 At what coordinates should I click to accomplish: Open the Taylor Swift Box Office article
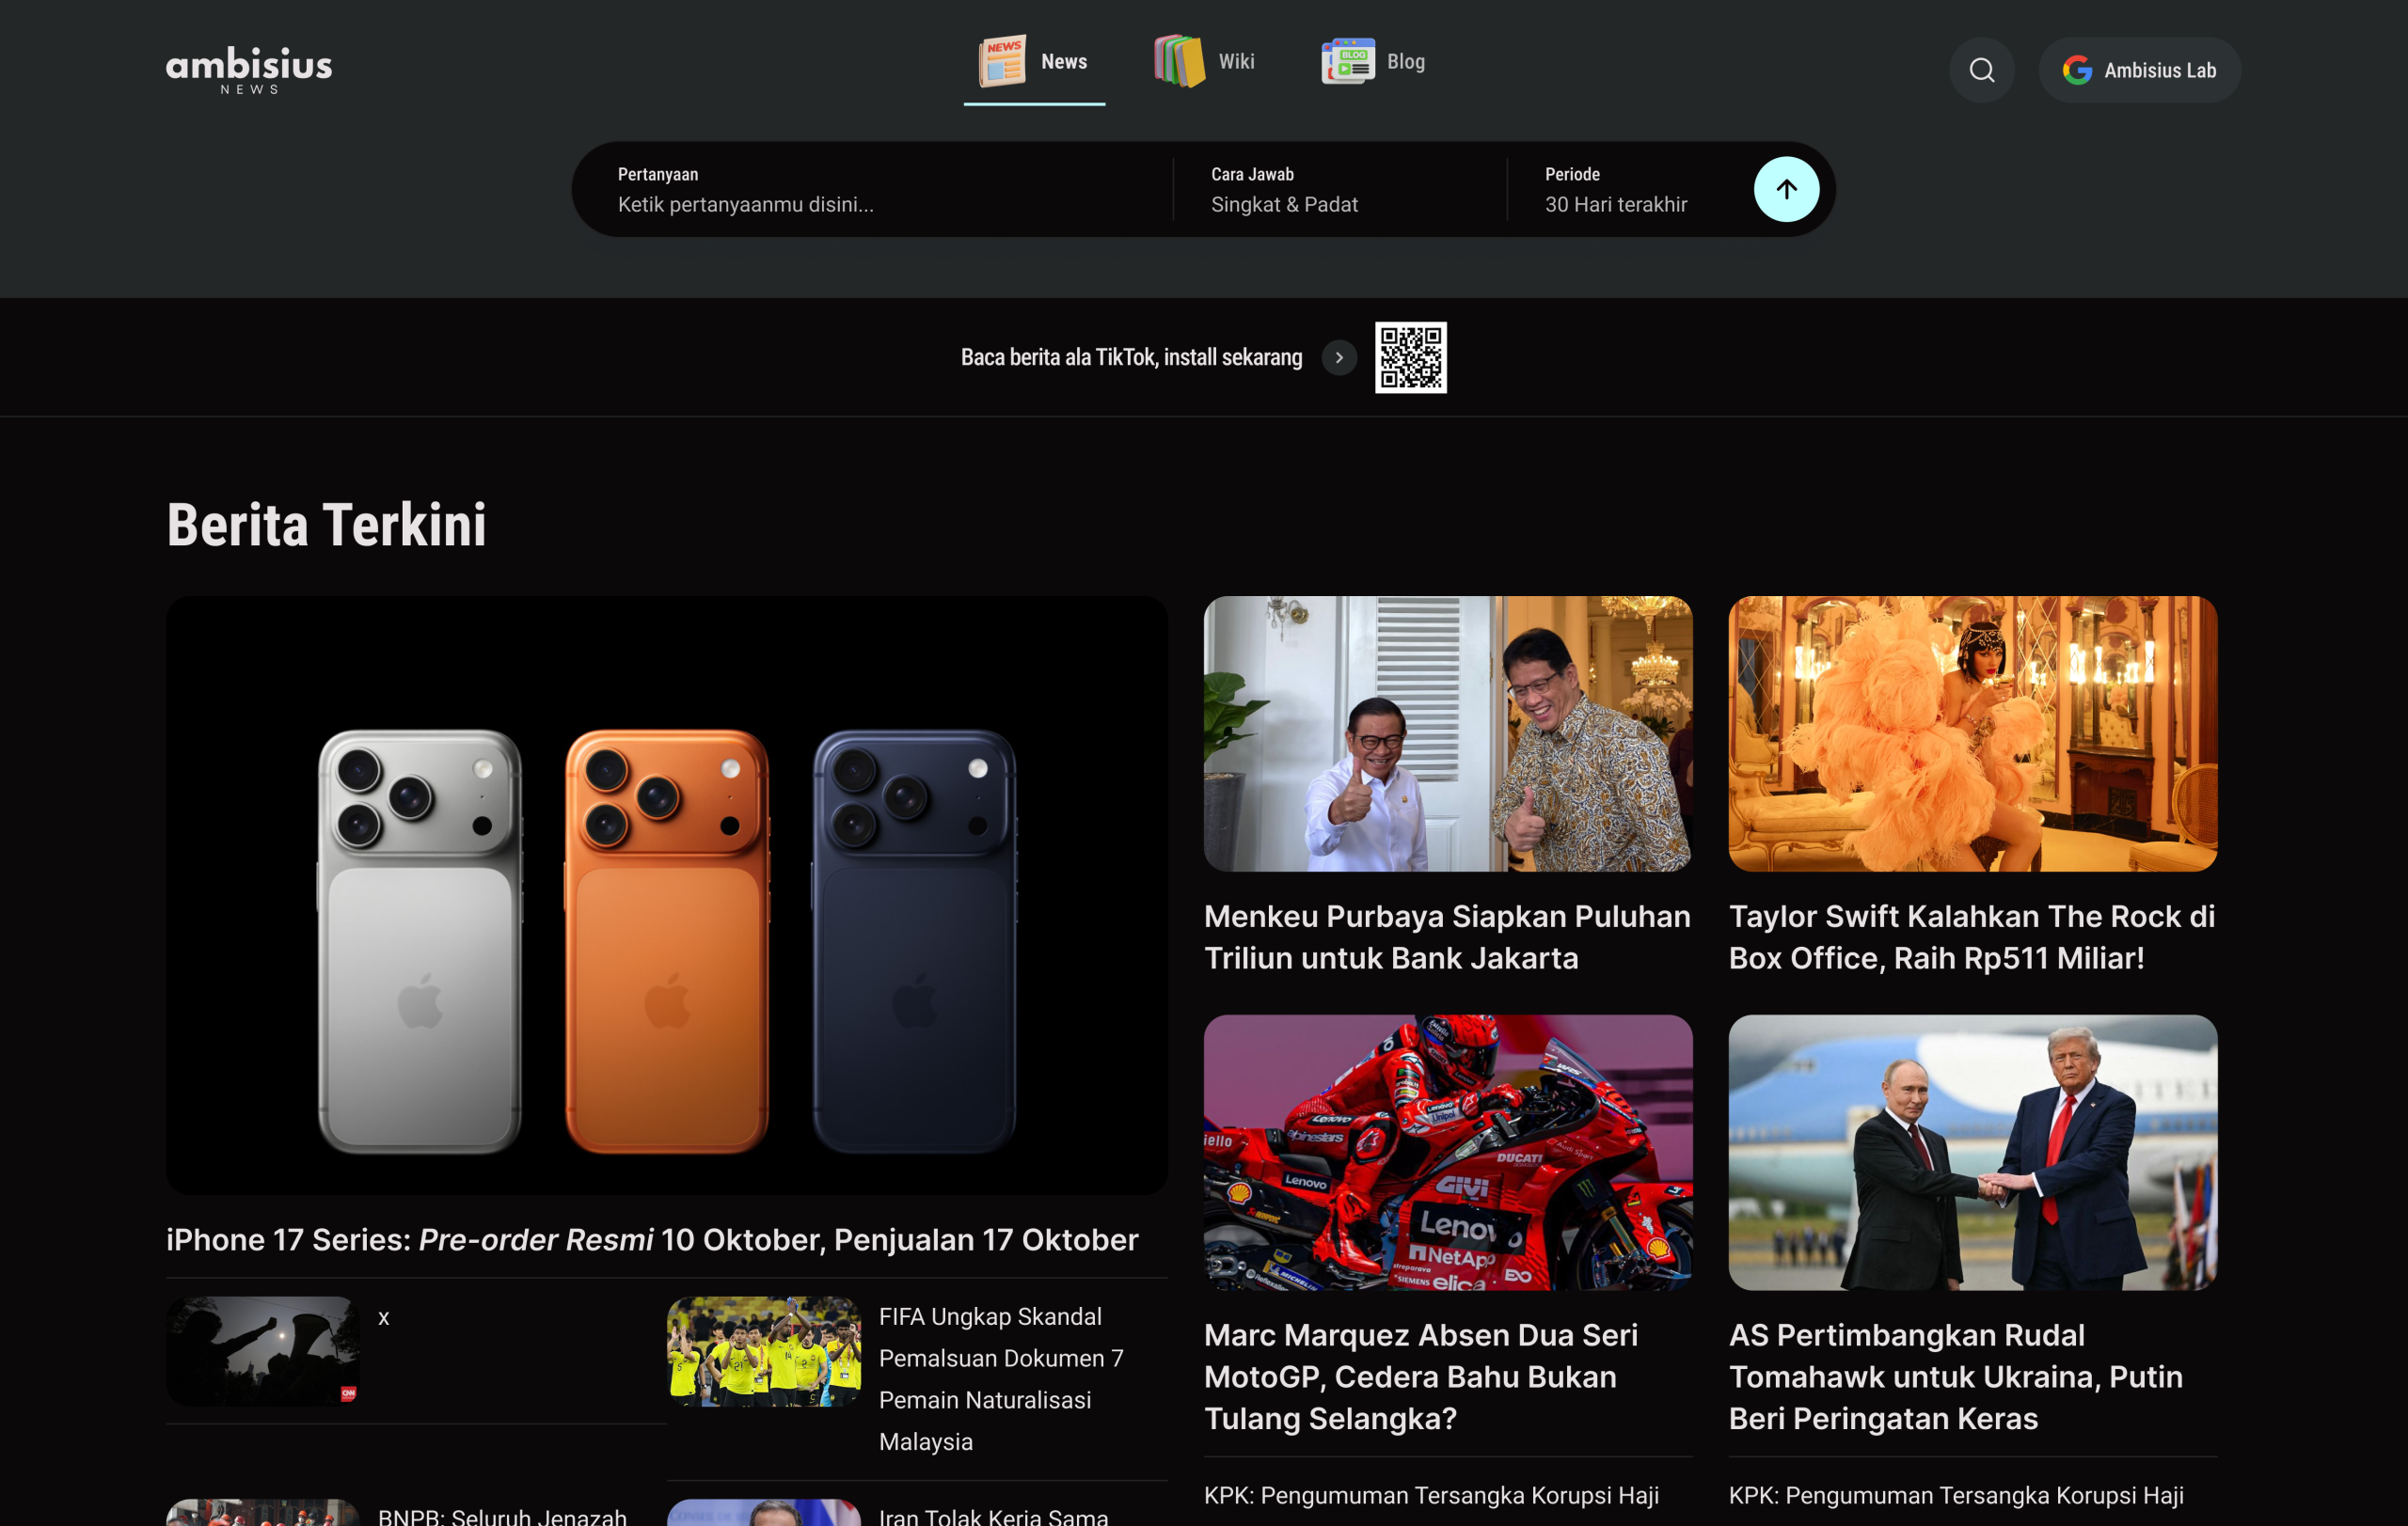[1971, 936]
